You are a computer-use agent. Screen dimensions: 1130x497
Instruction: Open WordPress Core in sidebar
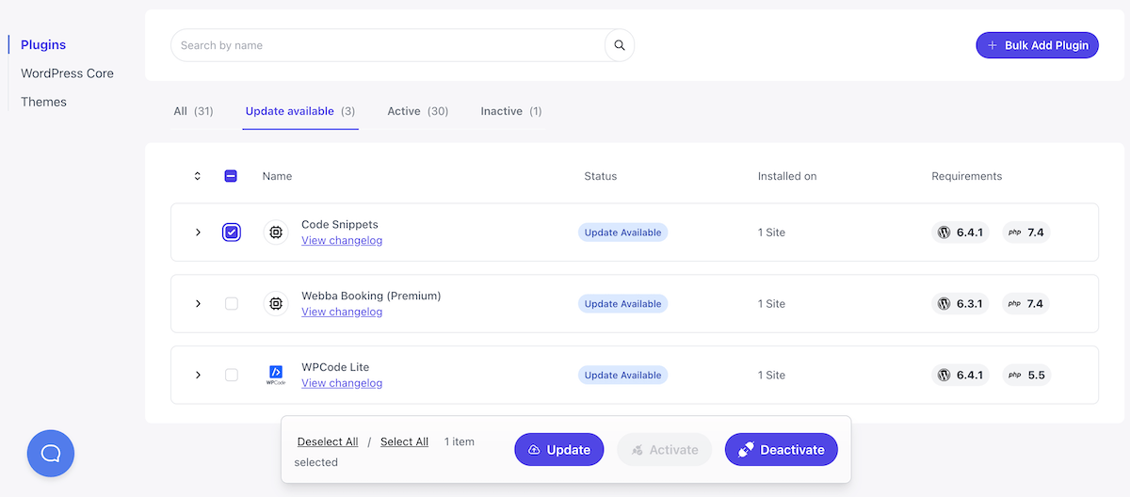pyautogui.click(x=67, y=73)
